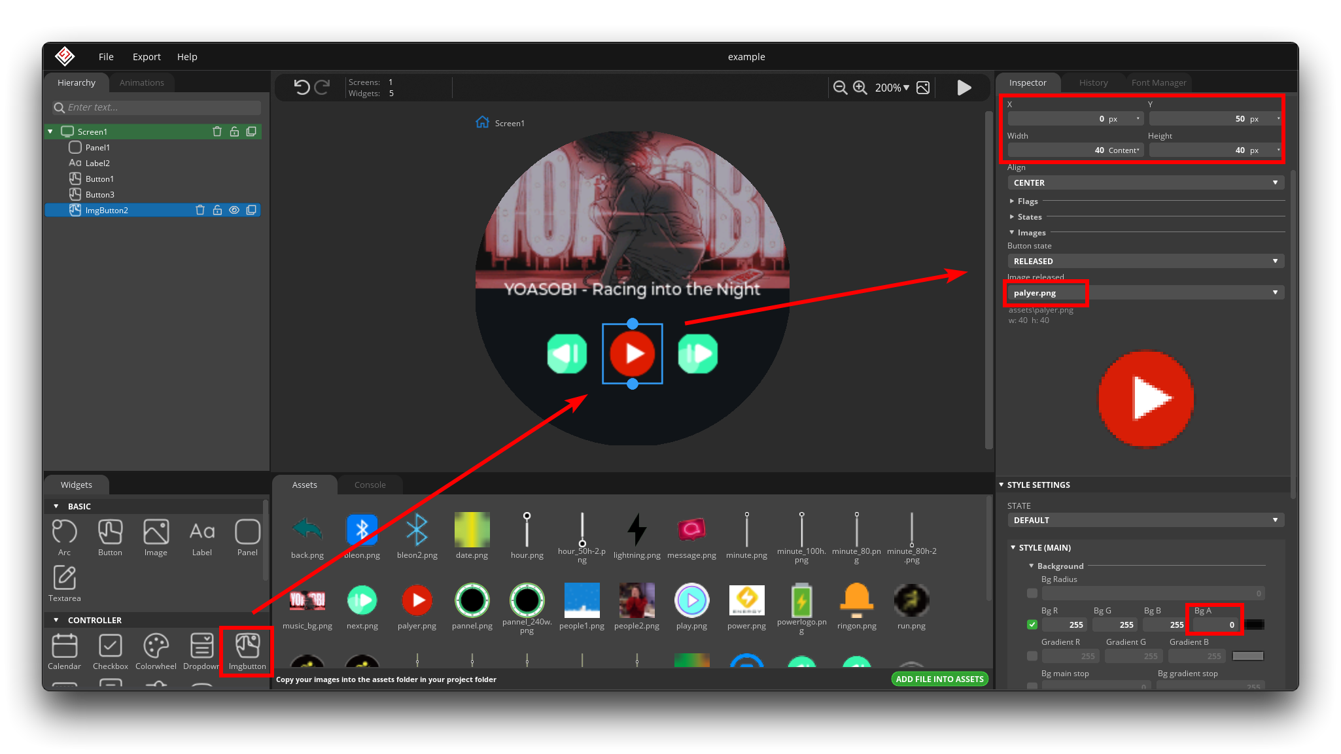Select the Colorwheel widget
This screenshot has width=1341, height=754.
click(156, 651)
